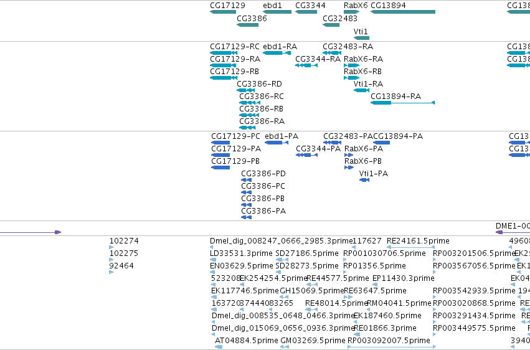Click the LD33531.3prime EST label
530x350 pixels.
[241, 253]
